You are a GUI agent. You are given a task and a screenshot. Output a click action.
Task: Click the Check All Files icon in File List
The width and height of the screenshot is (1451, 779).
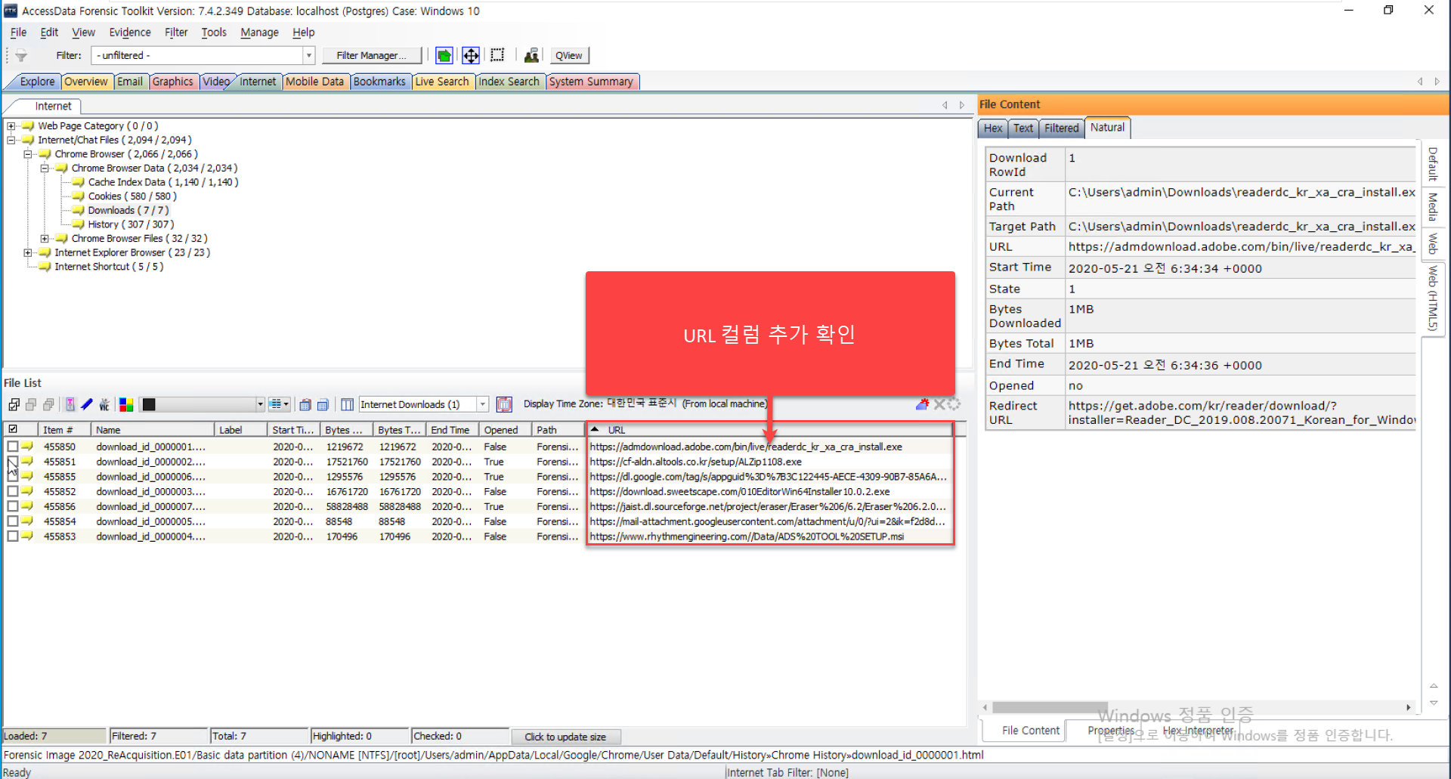click(x=14, y=405)
